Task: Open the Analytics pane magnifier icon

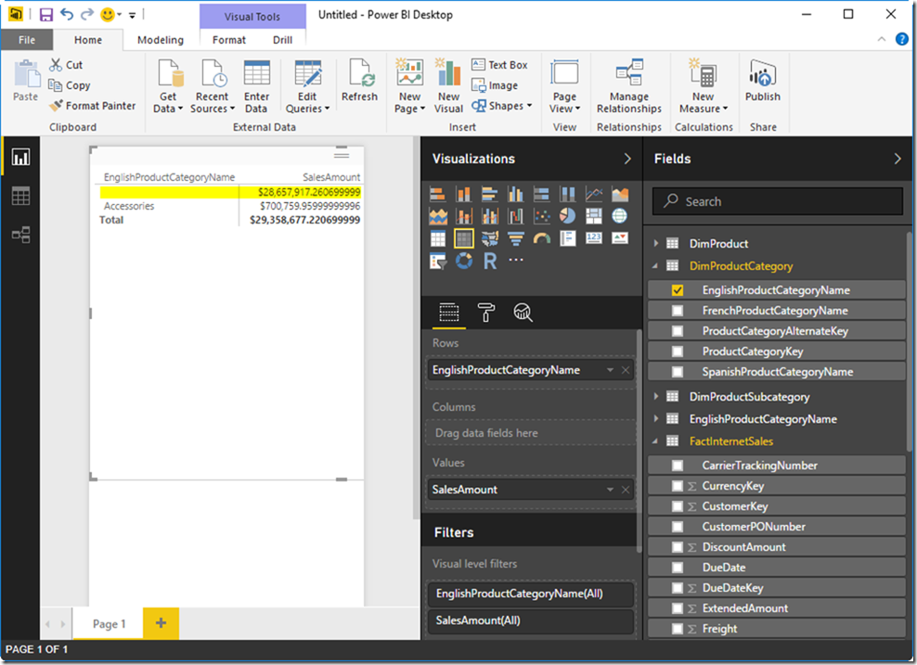Action: [x=523, y=313]
